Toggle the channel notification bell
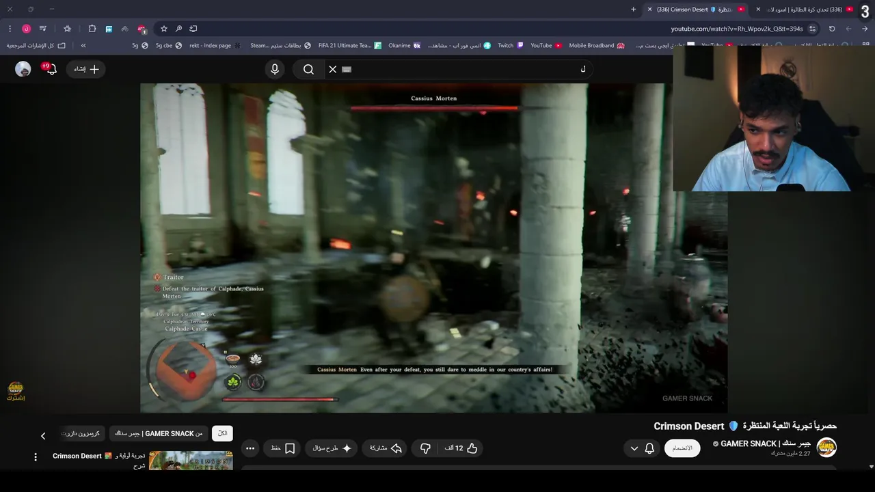Viewport: 875px width, 492px height. 649,448
